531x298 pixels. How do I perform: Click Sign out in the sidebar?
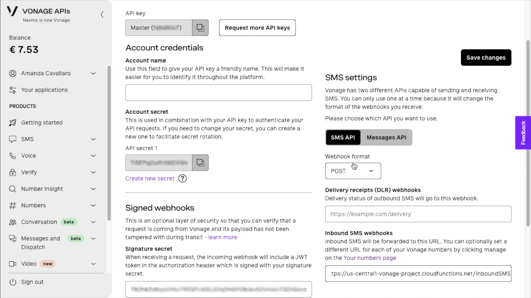click(x=32, y=282)
